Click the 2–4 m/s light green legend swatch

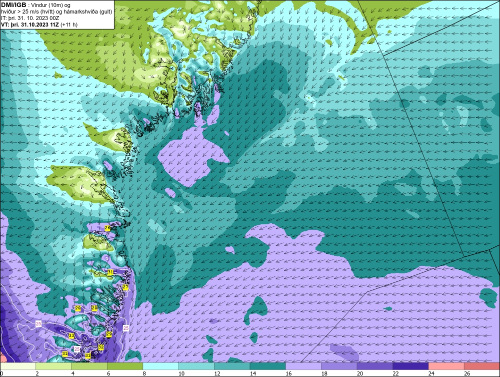click(x=53, y=366)
